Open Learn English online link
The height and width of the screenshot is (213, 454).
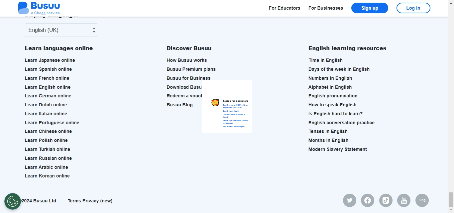pyautogui.click(x=48, y=87)
